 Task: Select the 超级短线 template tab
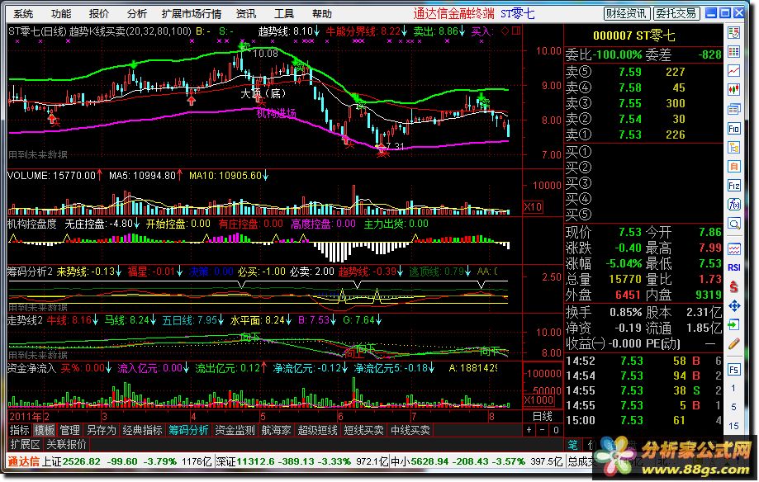[x=317, y=430]
